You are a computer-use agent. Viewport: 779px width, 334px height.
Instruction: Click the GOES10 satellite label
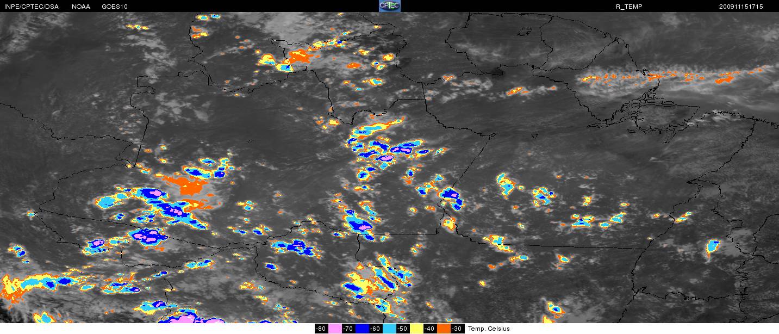(x=115, y=7)
